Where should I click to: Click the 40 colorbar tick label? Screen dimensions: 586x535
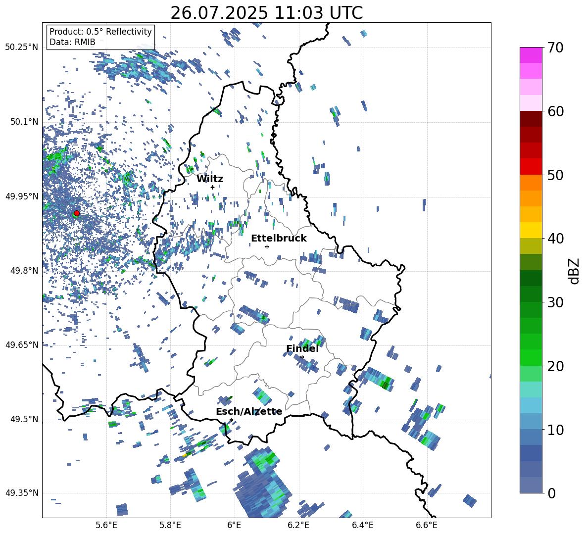click(555, 239)
